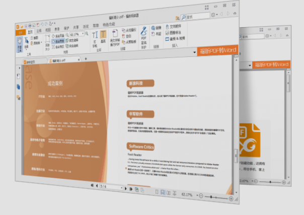Insert Image Annotation (图像标注)
Image resolution: width=304 pixels, height=215 pixels.
tap(174, 33)
